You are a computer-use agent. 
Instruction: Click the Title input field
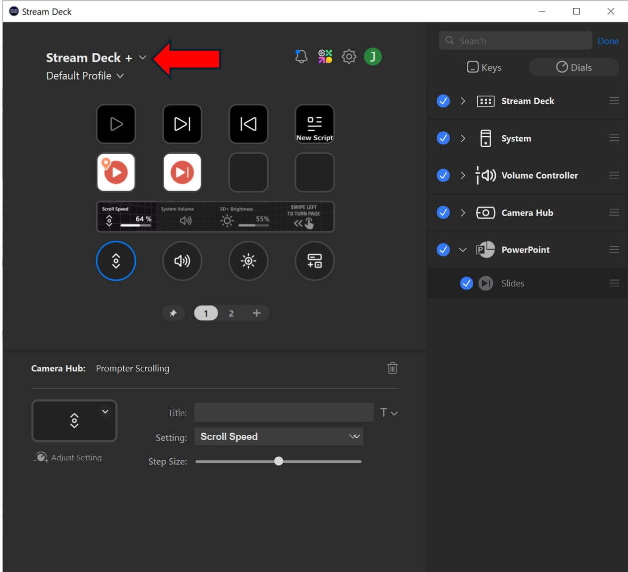tap(284, 413)
